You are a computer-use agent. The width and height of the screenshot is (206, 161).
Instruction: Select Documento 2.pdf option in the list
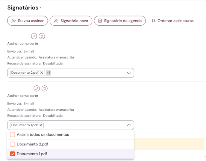(x=32, y=144)
